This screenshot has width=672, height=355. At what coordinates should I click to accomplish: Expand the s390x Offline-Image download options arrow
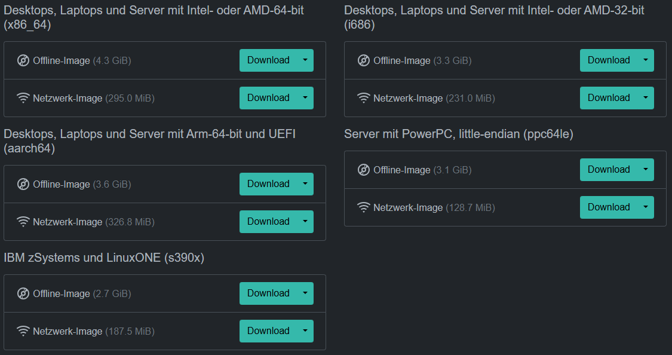tap(305, 293)
